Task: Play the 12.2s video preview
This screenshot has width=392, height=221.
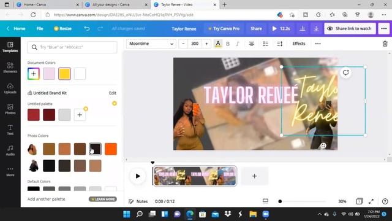Action: [281, 29]
